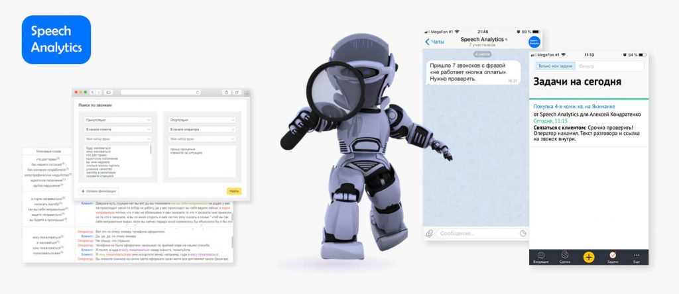This screenshot has height=294, width=679.
Task: Open right phrase set dropdown under operator channel
Action: click(202, 139)
